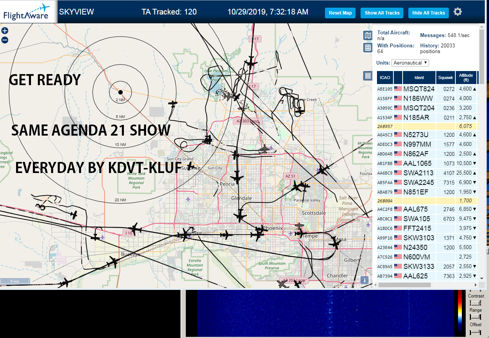Click the US flag in AAL1065 row
This screenshot has width=489, height=338.
(398, 163)
